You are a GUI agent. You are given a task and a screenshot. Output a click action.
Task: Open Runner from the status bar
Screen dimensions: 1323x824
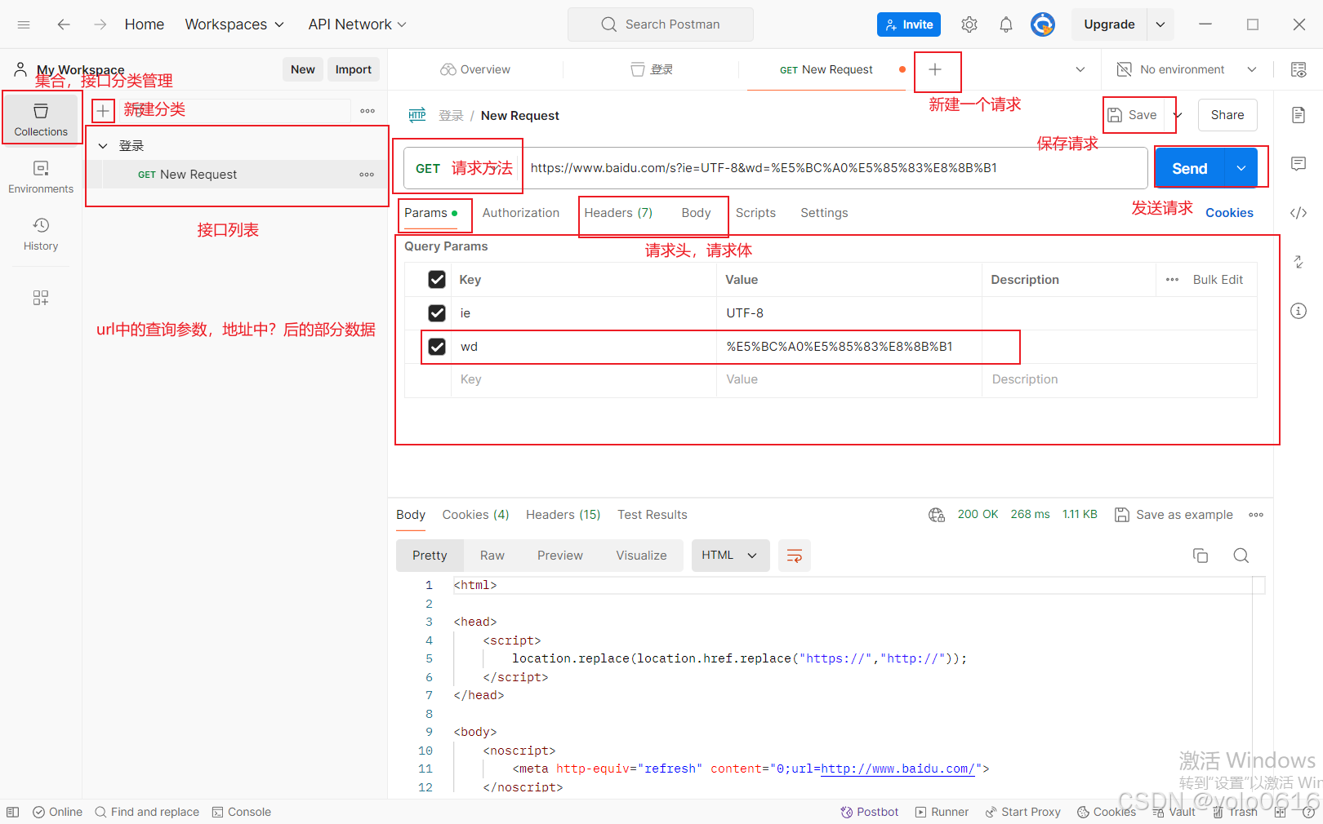pyautogui.click(x=942, y=812)
